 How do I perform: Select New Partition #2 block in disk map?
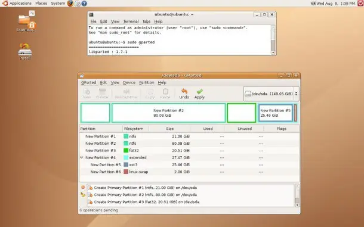[168, 113]
